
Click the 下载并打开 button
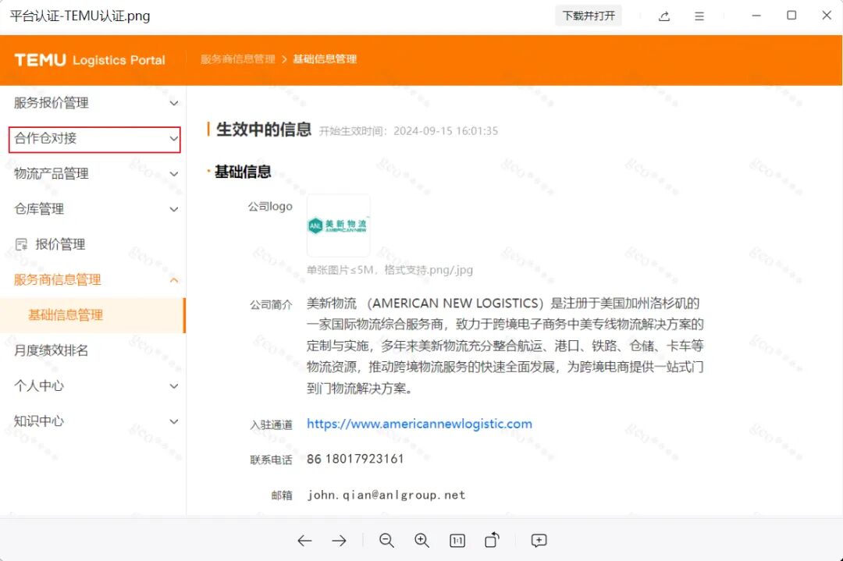588,16
